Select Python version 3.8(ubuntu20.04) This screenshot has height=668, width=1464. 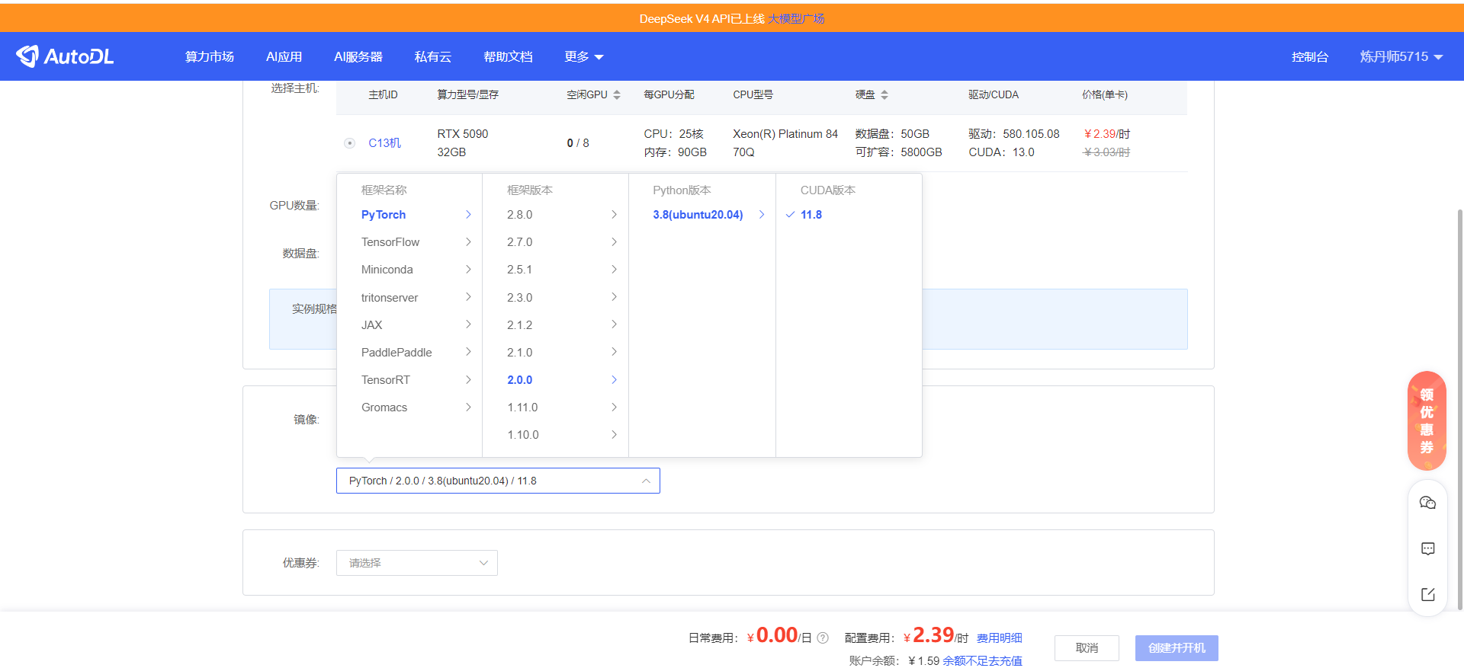point(702,215)
